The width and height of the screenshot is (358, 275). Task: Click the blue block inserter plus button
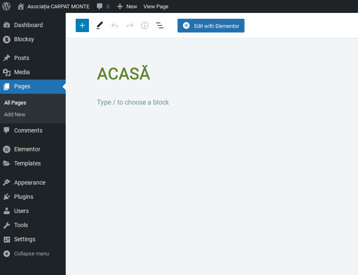tap(82, 25)
